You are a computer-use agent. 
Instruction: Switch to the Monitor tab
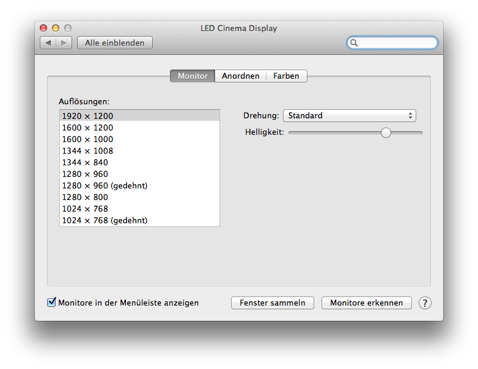193,76
